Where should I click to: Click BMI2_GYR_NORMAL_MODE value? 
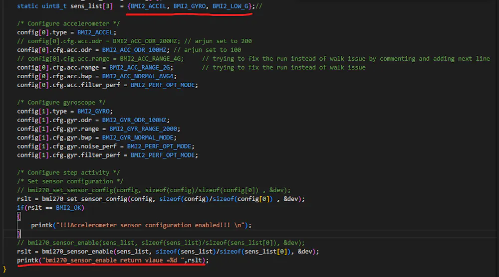pyautogui.click(x=138, y=138)
